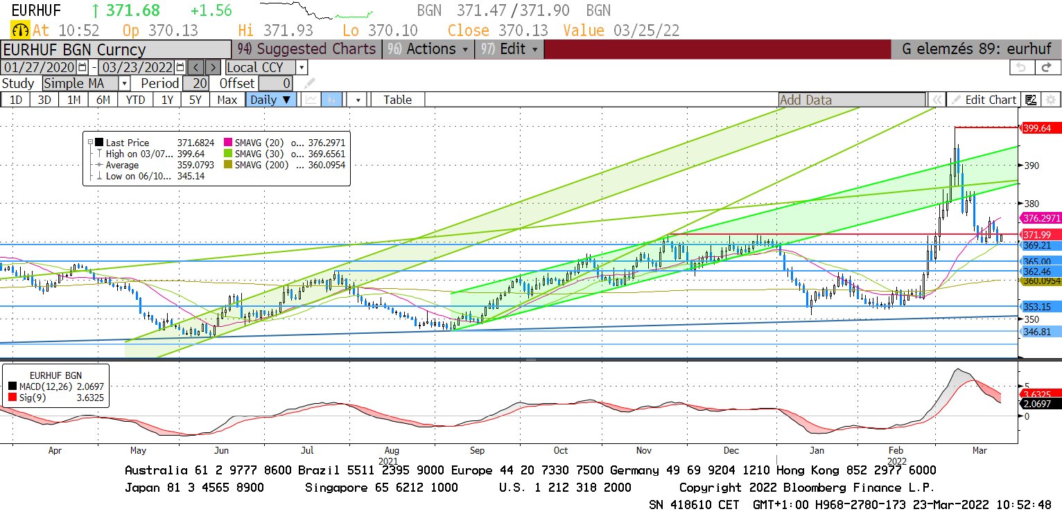Click the chart/MACD panel divider handle

tap(531, 360)
